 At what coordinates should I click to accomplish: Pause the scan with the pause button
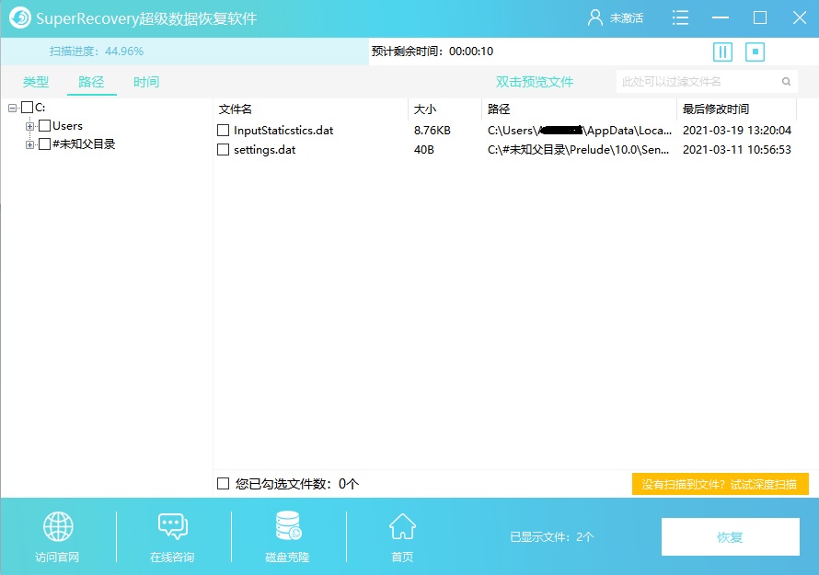(723, 52)
